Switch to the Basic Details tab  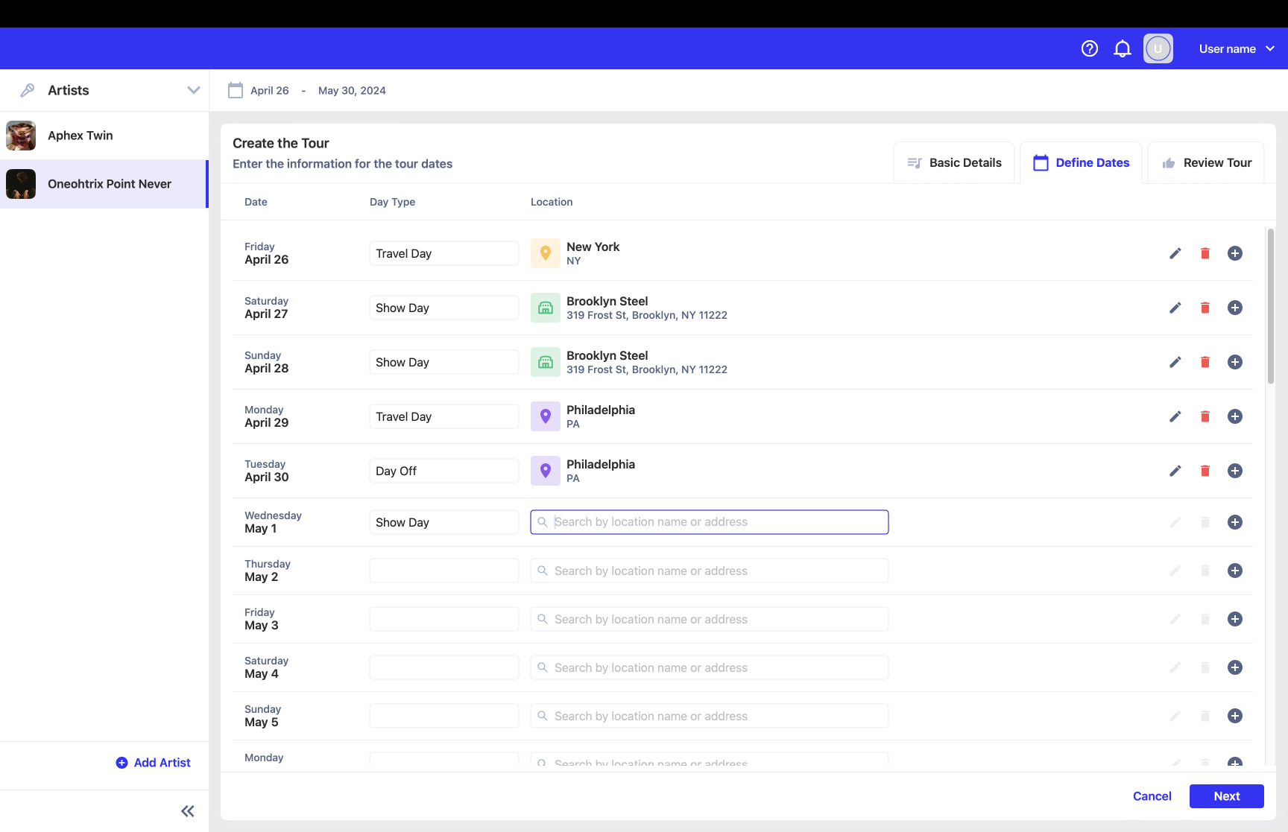pyautogui.click(x=954, y=162)
